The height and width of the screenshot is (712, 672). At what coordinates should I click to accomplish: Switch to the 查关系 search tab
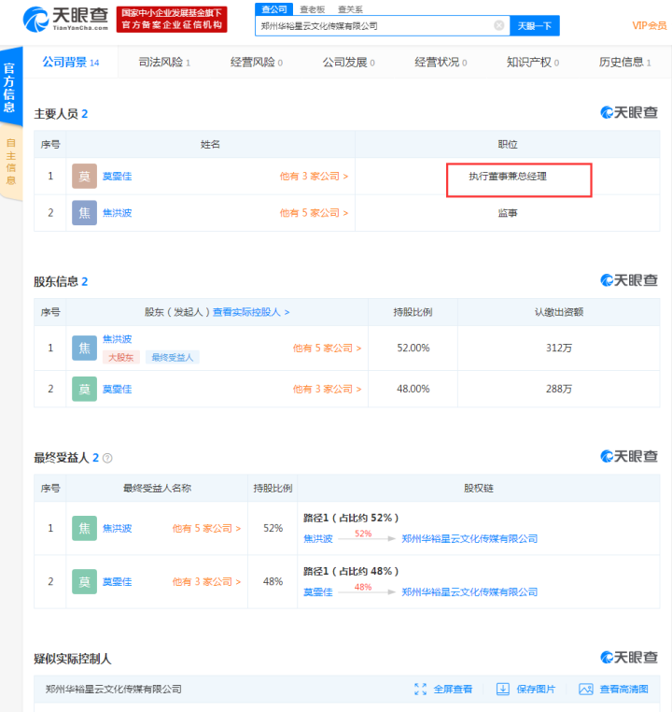click(350, 9)
